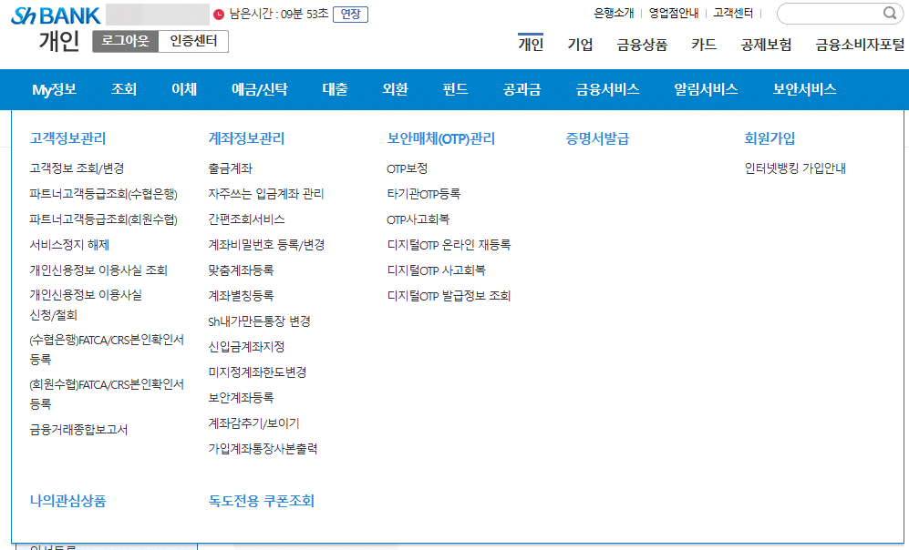Click 보안매체(OTP)관리 section heading

[441, 138]
